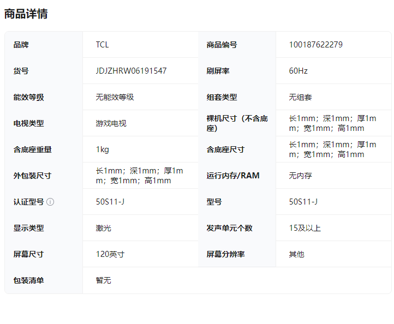Select the 游戏电视 TV type value
The height and width of the screenshot is (324, 394).
111,123
